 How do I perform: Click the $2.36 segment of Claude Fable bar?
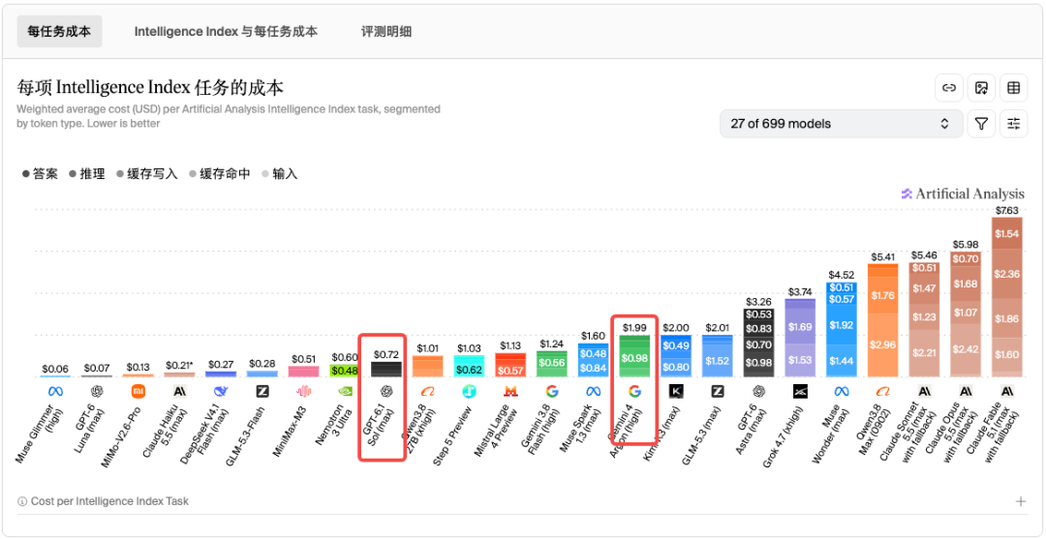point(1006,274)
